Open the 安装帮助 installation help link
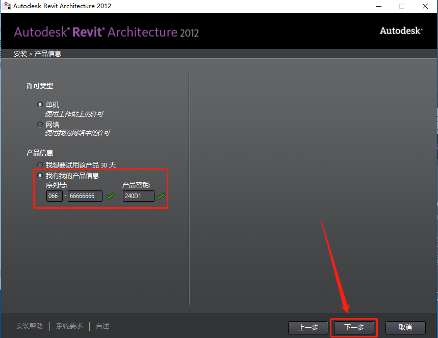Image resolution: width=438 pixels, height=338 pixels. click(x=30, y=326)
